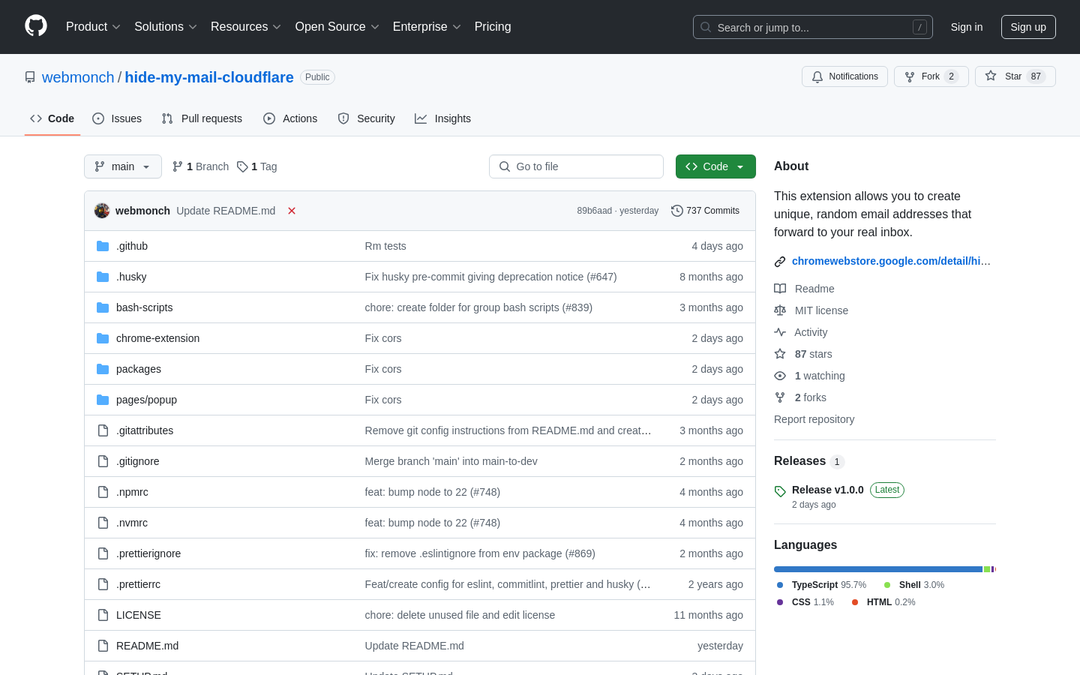Image resolution: width=1080 pixels, height=675 pixels.
Task: Open the webmonch owner link
Action: 78,77
